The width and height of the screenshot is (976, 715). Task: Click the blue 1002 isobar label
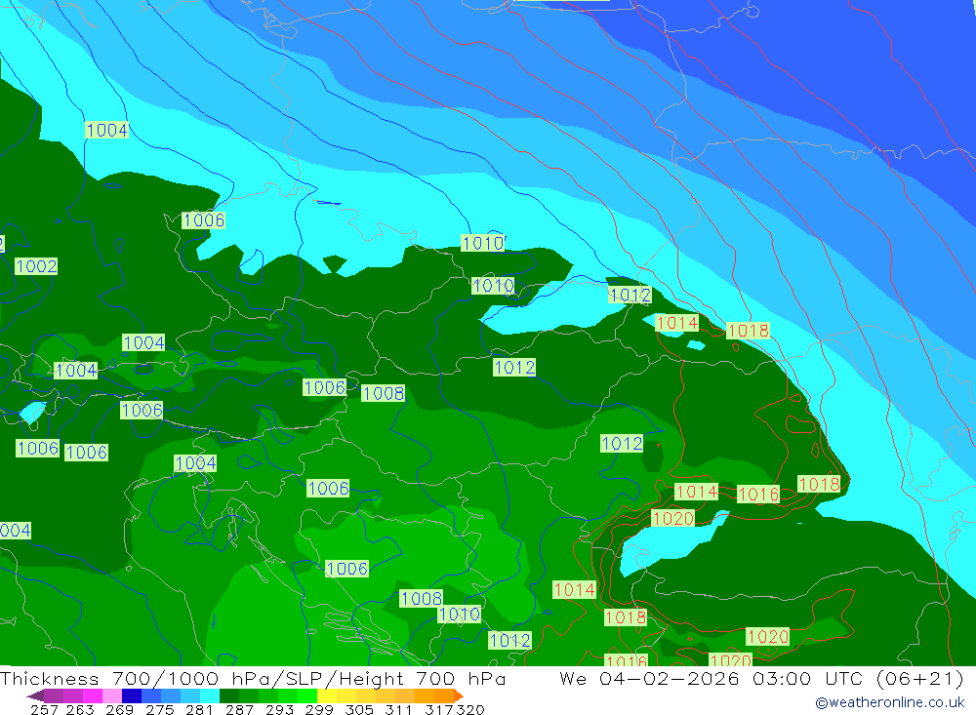pos(36,266)
